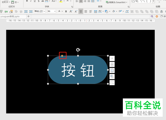The image size is (166, 120).
Task: Click the orange selection pane icon
Action: coord(11,11)
